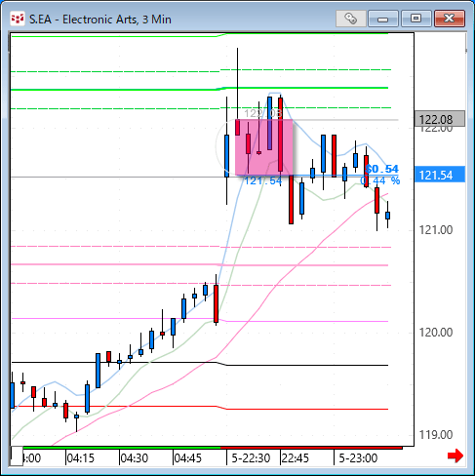
Task: Click the chain link icon in title bar
Action: click(351, 19)
